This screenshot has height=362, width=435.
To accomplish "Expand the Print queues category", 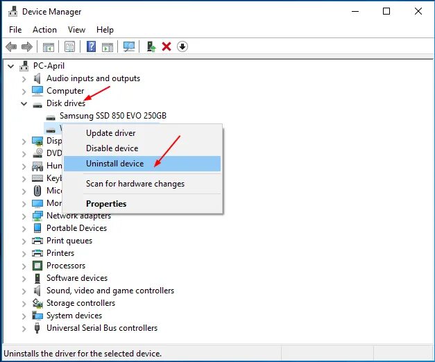I will pos(24,241).
